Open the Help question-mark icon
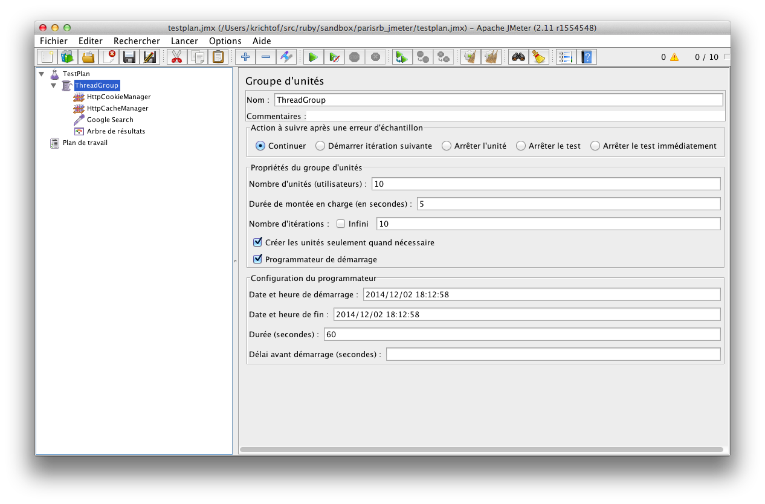This screenshot has width=765, height=504. [x=587, y=57]
